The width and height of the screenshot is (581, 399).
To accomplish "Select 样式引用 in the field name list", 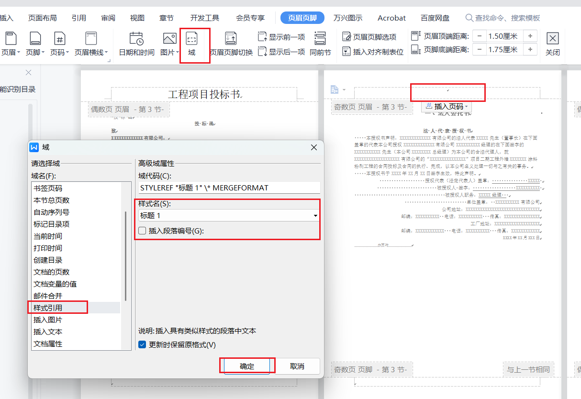I will point(48,308).
